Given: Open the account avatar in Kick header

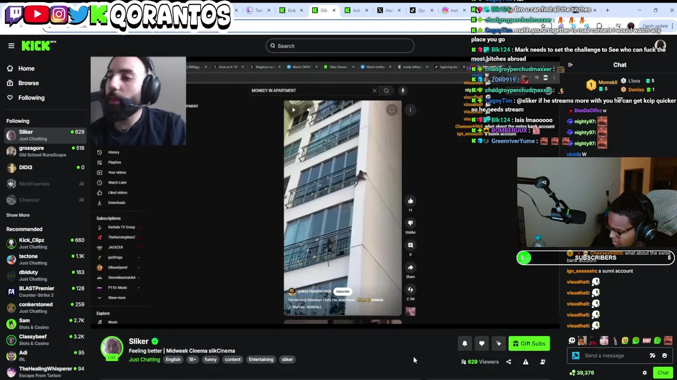Looking at the screenshot, I should [x=660, y=46].
